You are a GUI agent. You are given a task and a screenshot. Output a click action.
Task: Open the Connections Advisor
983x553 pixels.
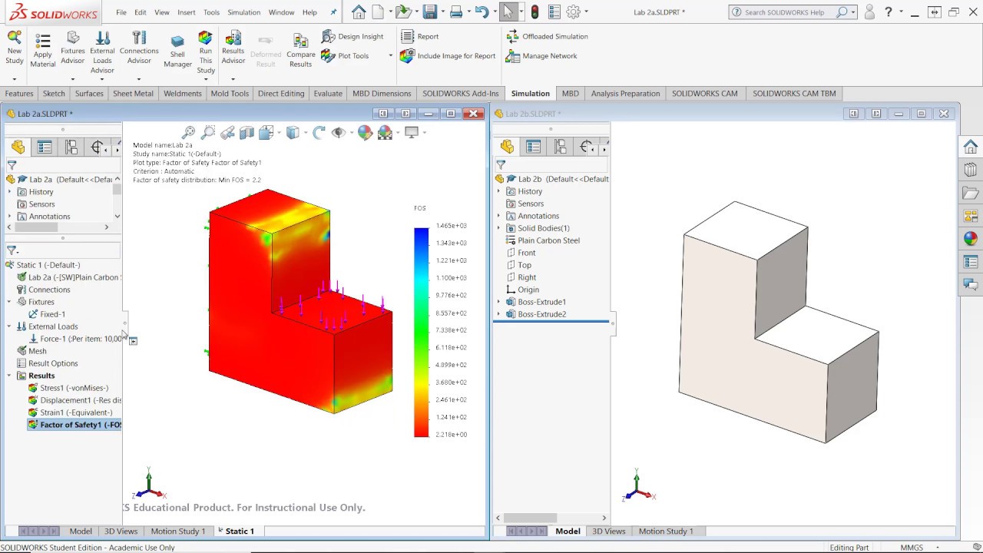pos(139,48)
